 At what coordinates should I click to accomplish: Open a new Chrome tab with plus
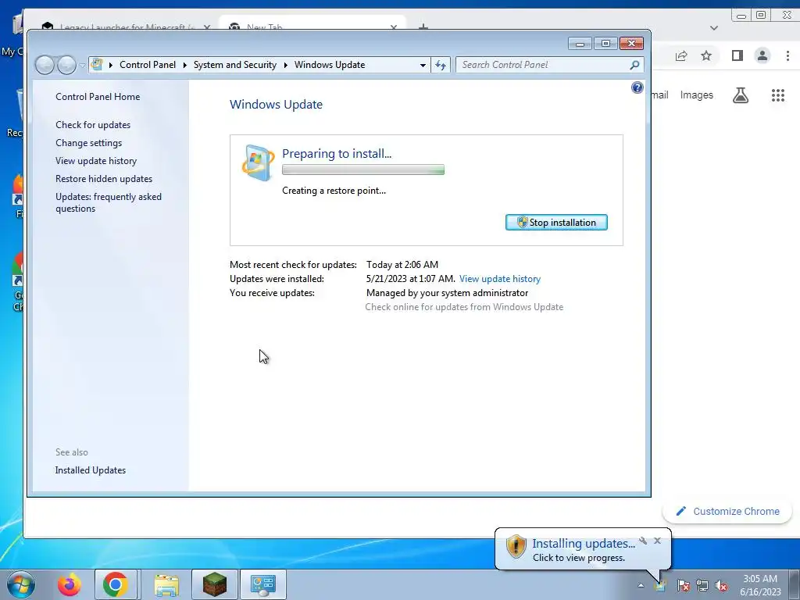coord(423,27)
